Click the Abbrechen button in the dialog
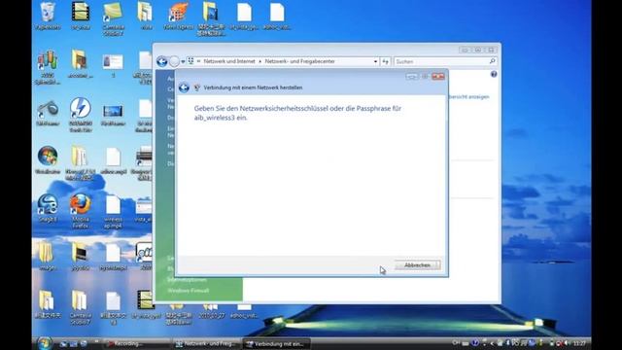Image resolution: width=622 pixels, height=350 pixels. [x=417, y=264]
